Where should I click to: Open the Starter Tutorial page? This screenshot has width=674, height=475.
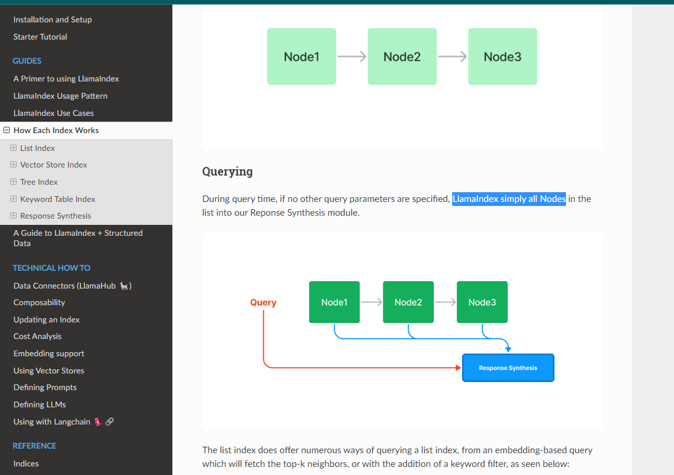click(40, 36)
